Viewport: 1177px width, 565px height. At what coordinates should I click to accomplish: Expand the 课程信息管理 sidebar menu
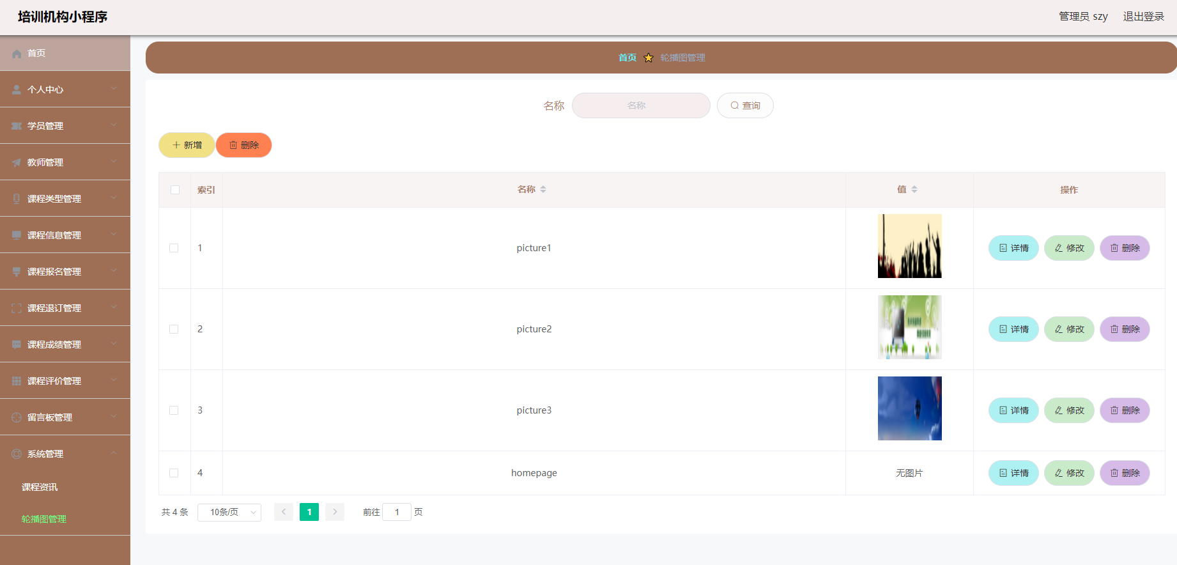pyautogui.click(x=65, y=235)
